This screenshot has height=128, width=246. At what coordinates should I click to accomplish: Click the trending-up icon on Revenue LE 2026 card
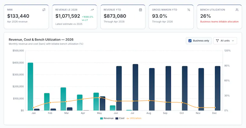pos(92,10)
